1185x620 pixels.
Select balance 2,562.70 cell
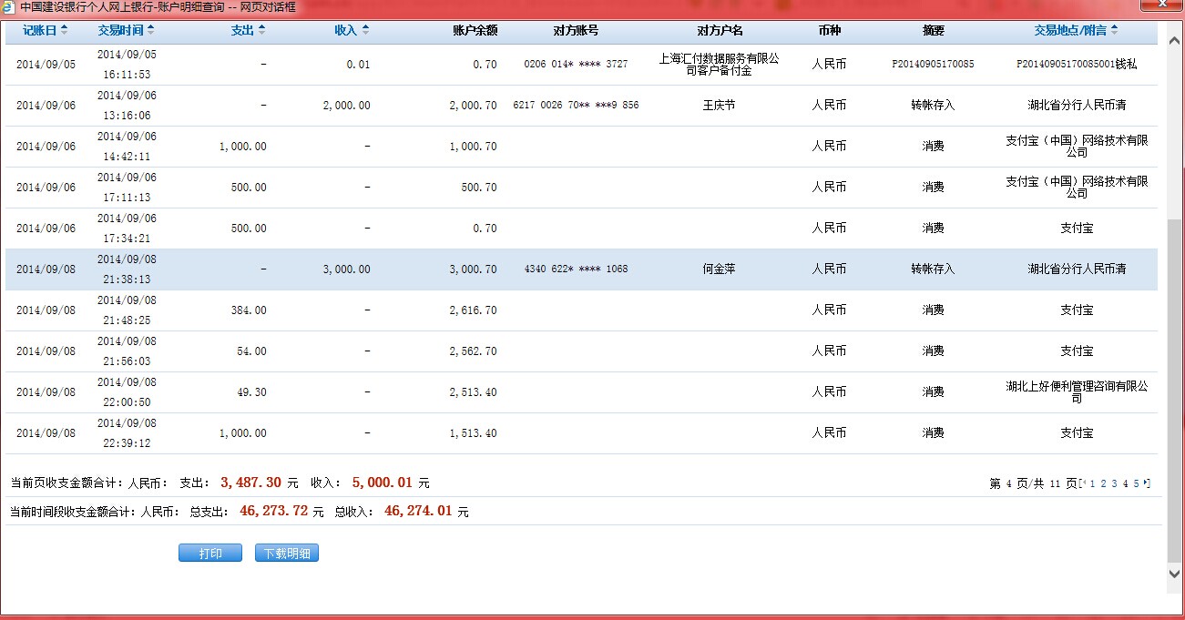tap(473, 351)
